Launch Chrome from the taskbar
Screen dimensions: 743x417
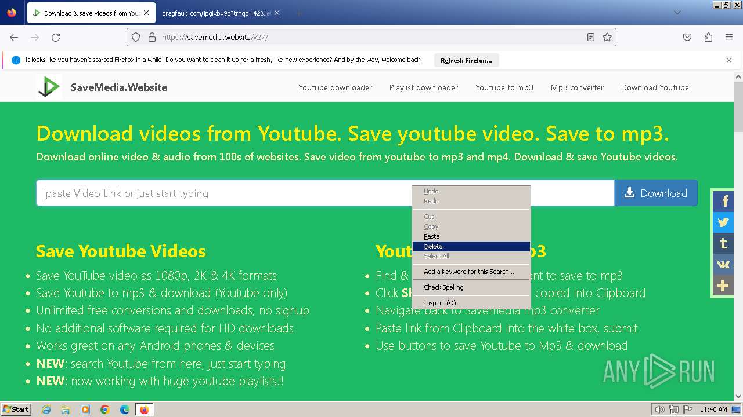105,409
